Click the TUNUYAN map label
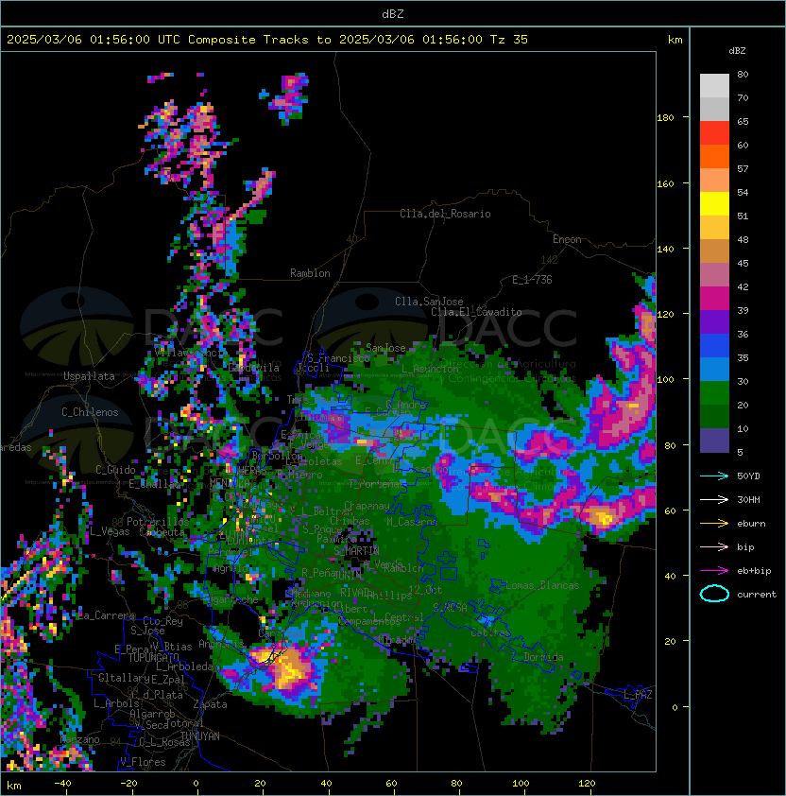Viewport: 786px width, 796px height. (x=200, y=736)
